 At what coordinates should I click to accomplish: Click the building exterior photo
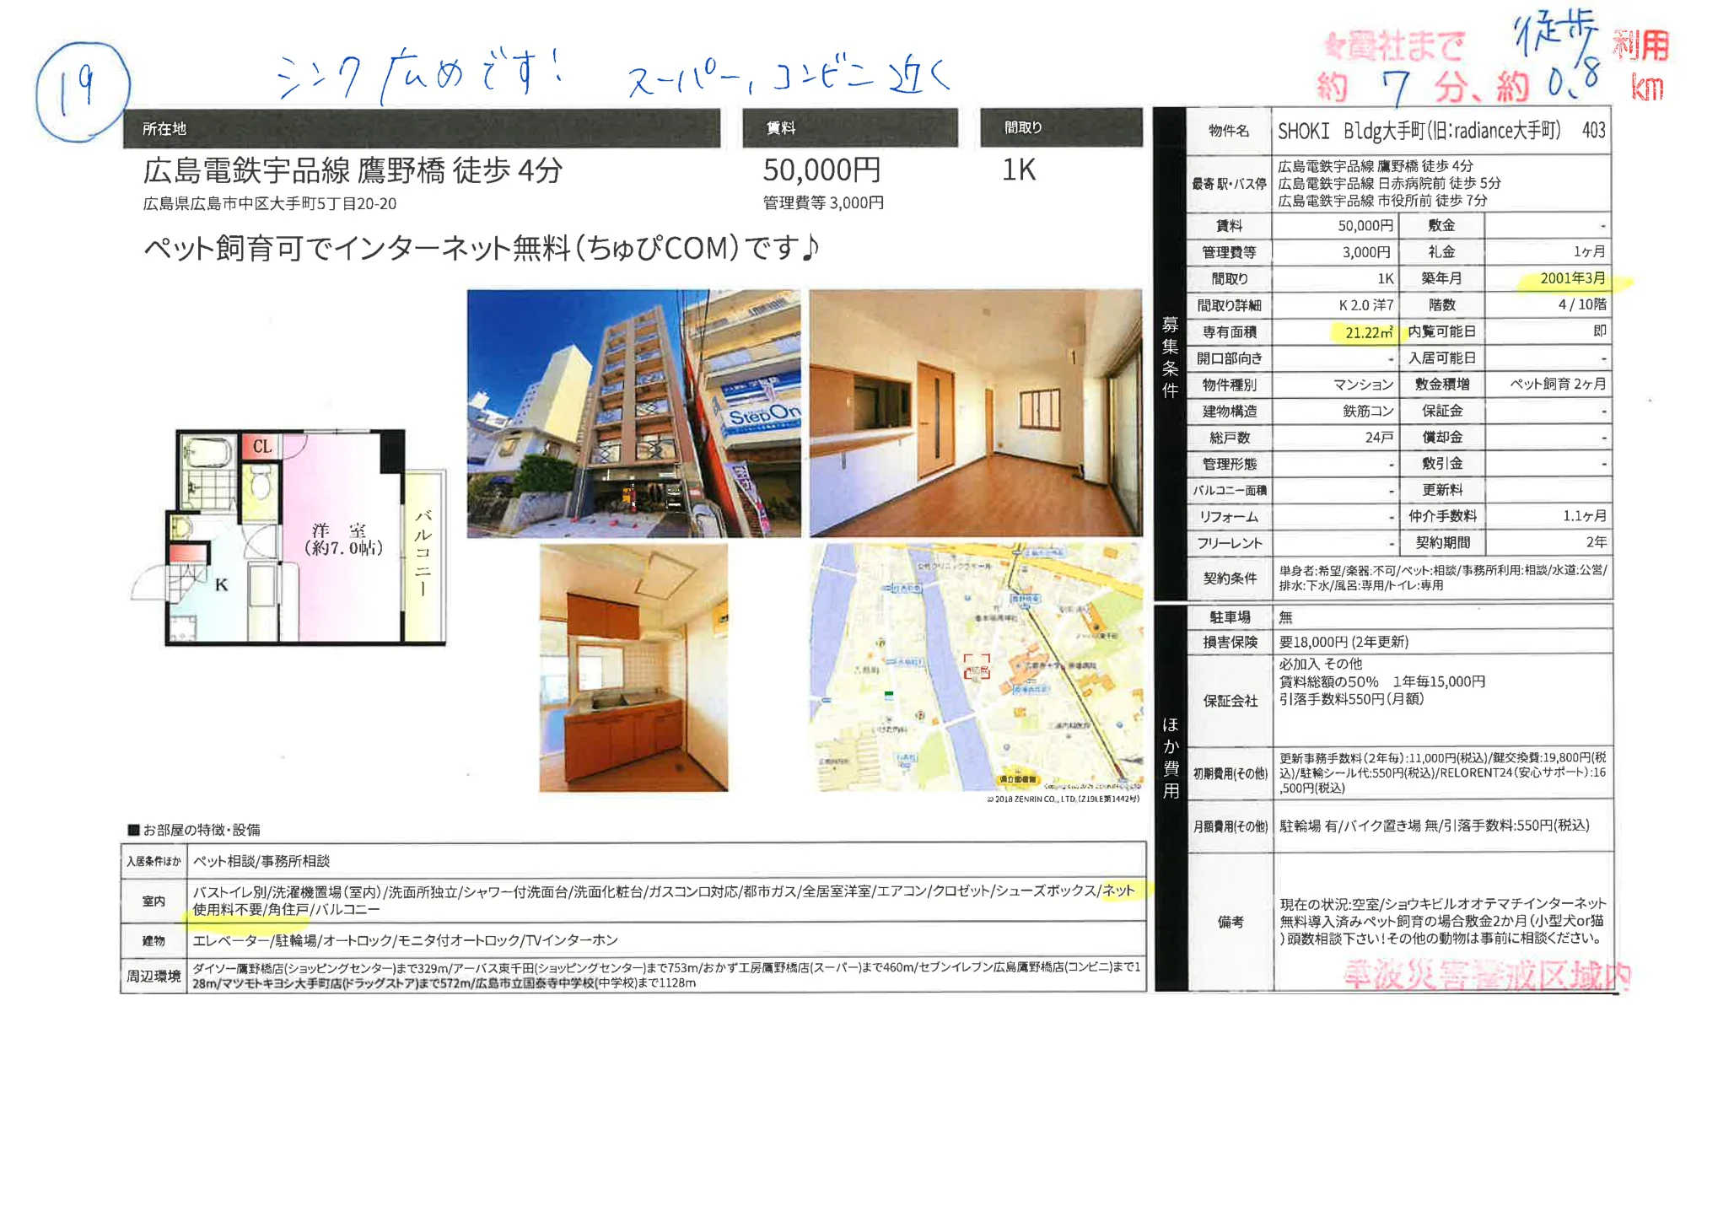coord(633,413)
